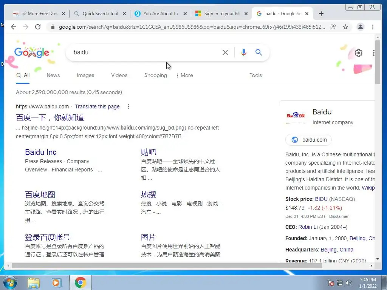
Task: Open the 百度地图 sitelink
Action: tap(40, 194)
